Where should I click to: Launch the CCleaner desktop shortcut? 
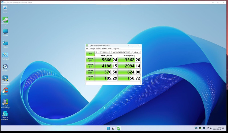pyautogui.click(x=5, y=91)
